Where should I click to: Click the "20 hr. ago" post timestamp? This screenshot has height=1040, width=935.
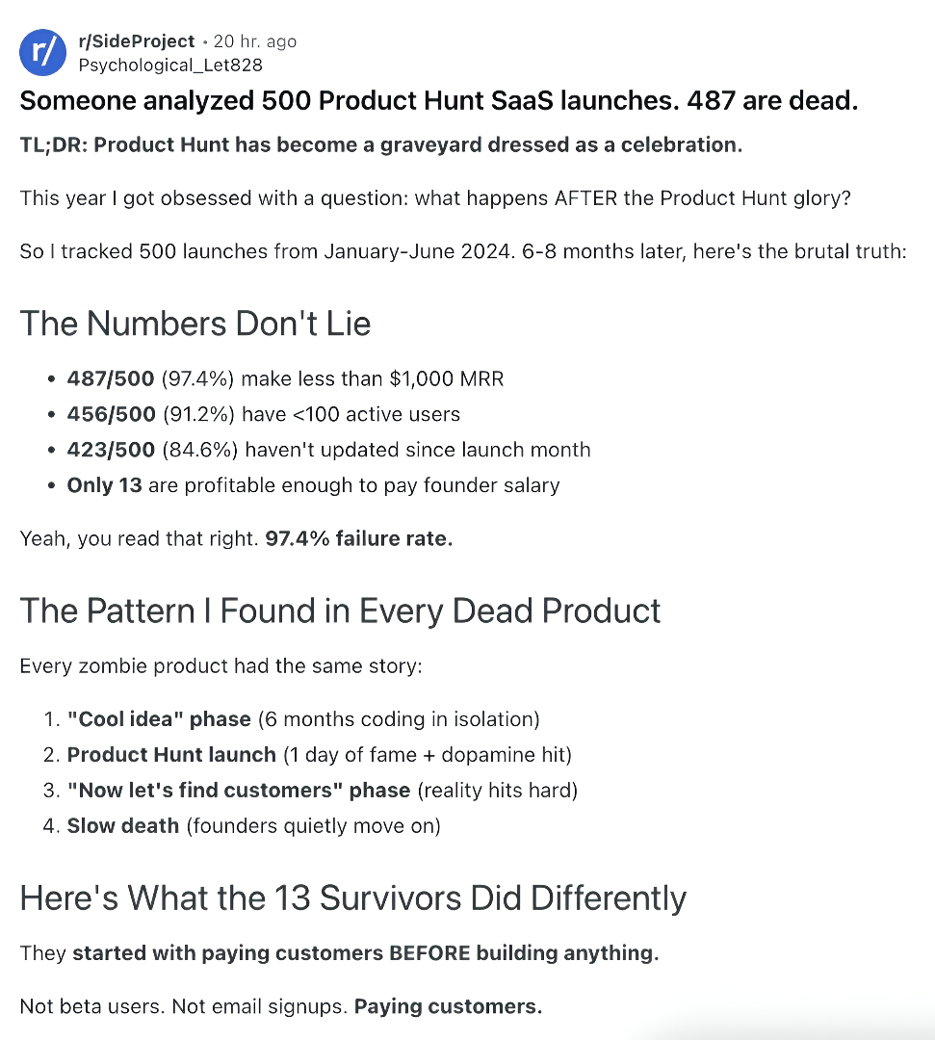pyautogui.click(x=254, y=41)
